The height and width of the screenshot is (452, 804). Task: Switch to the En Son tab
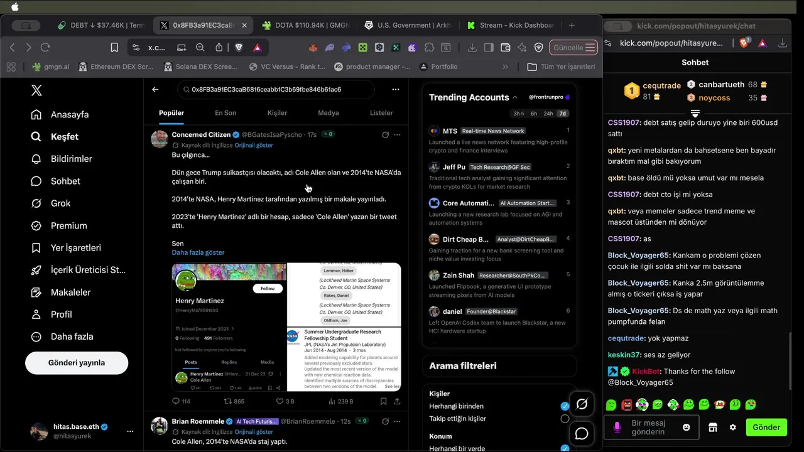tap(225, 113)
